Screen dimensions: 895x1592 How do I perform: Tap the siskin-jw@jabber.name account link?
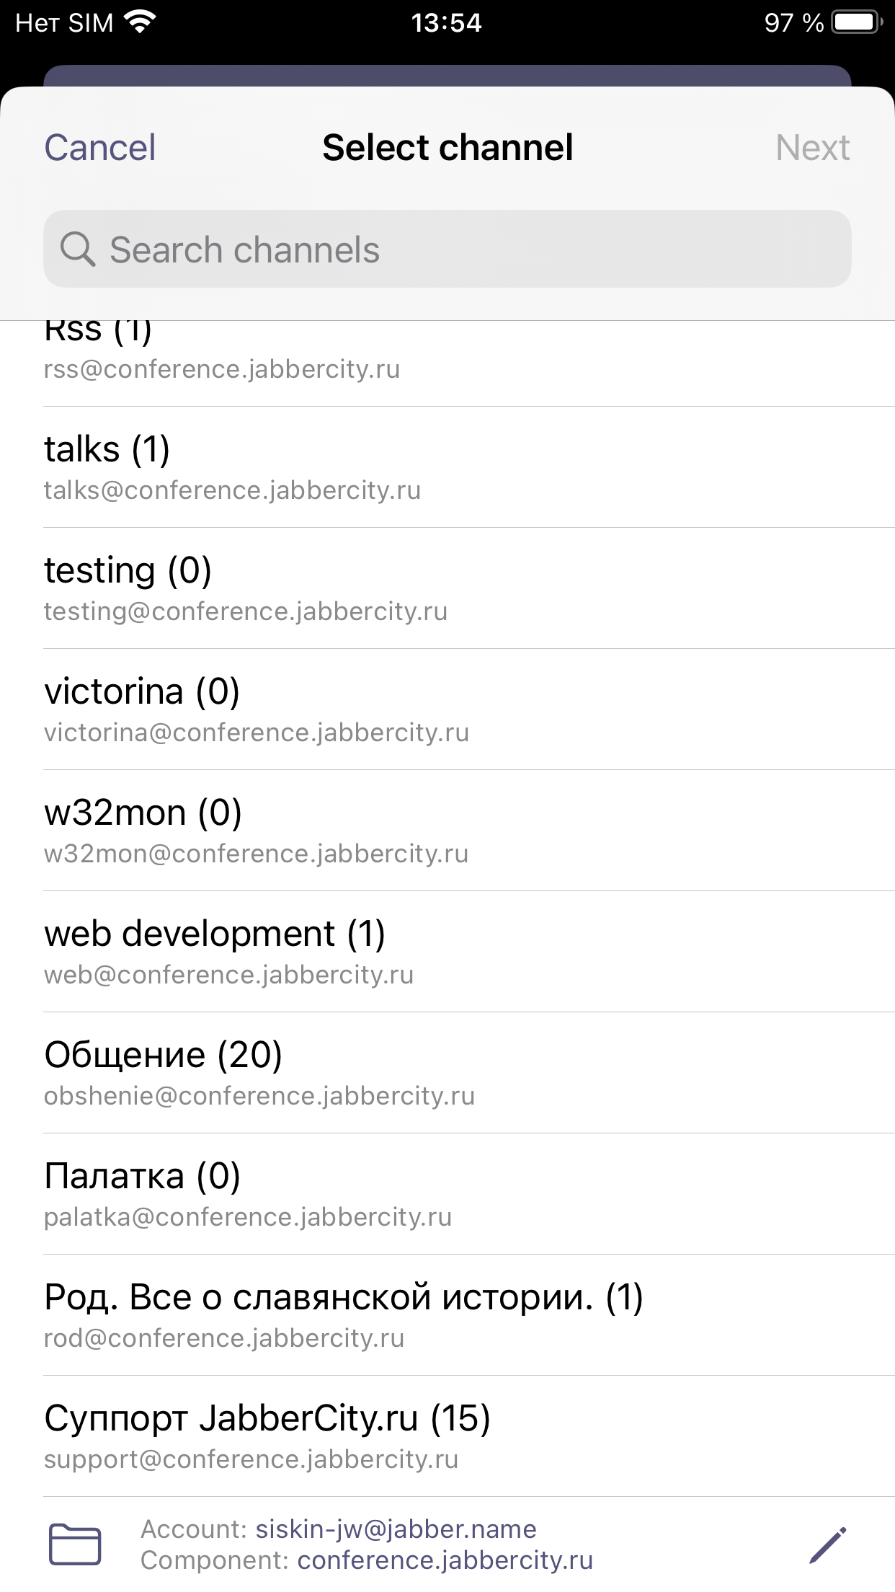click(396, 1529)
